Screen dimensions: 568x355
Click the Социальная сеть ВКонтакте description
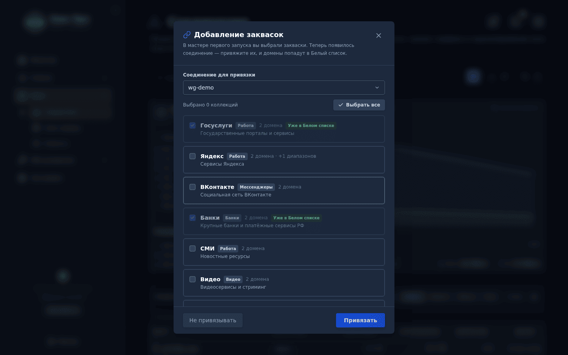(x=236, y=195)
